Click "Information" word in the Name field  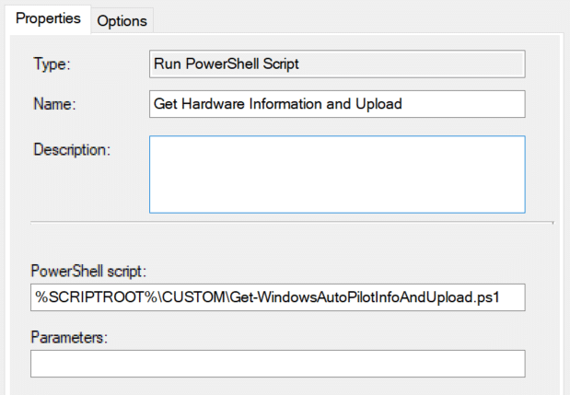click(x=285, y=104)
